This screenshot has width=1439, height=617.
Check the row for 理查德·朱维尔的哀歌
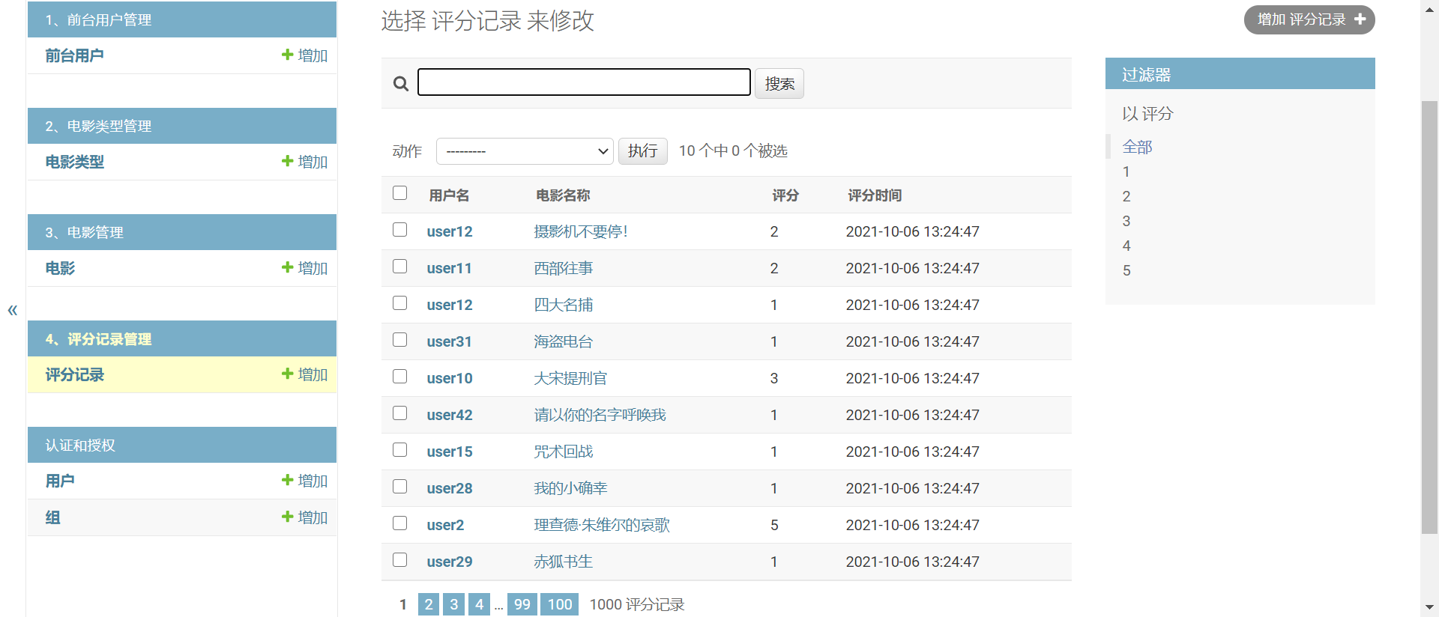tap(400, 523)
